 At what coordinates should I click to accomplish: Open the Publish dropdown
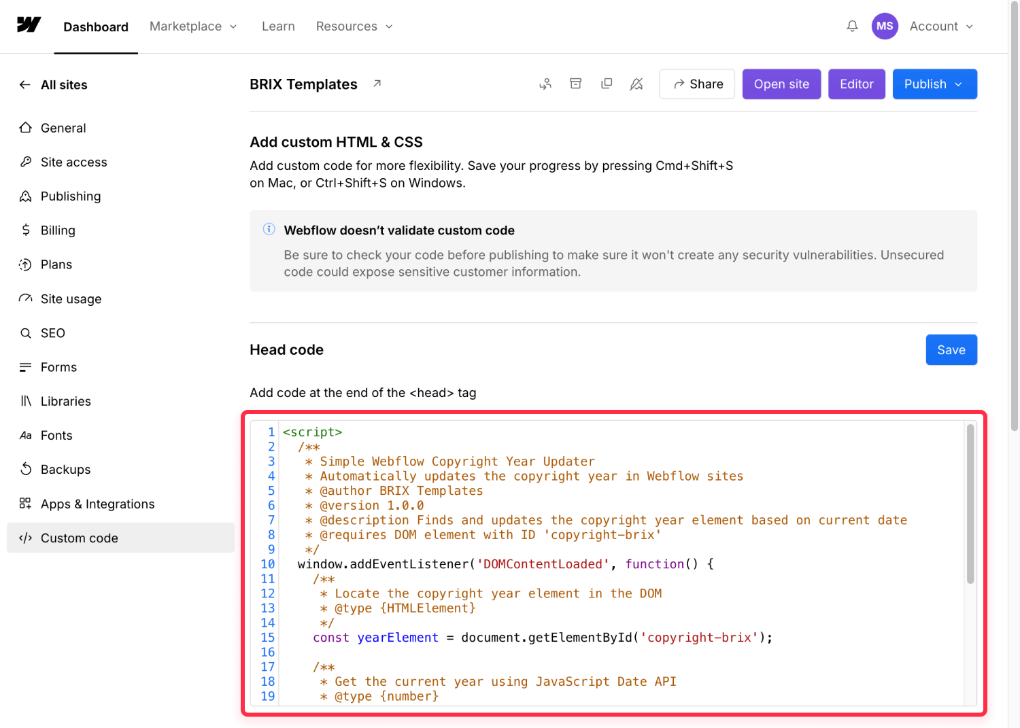pyautogui.click(x=934, y=84)
